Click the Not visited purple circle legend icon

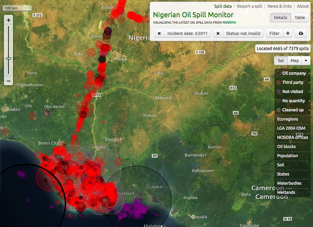coord(279,92)
